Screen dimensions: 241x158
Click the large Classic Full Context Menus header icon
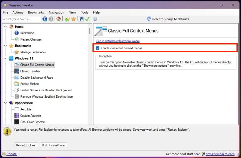tap(101, 31)
